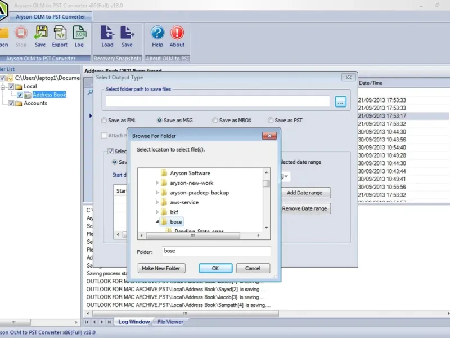
Task: Select the Save as MSG radio button
Action: click(159, 121)
